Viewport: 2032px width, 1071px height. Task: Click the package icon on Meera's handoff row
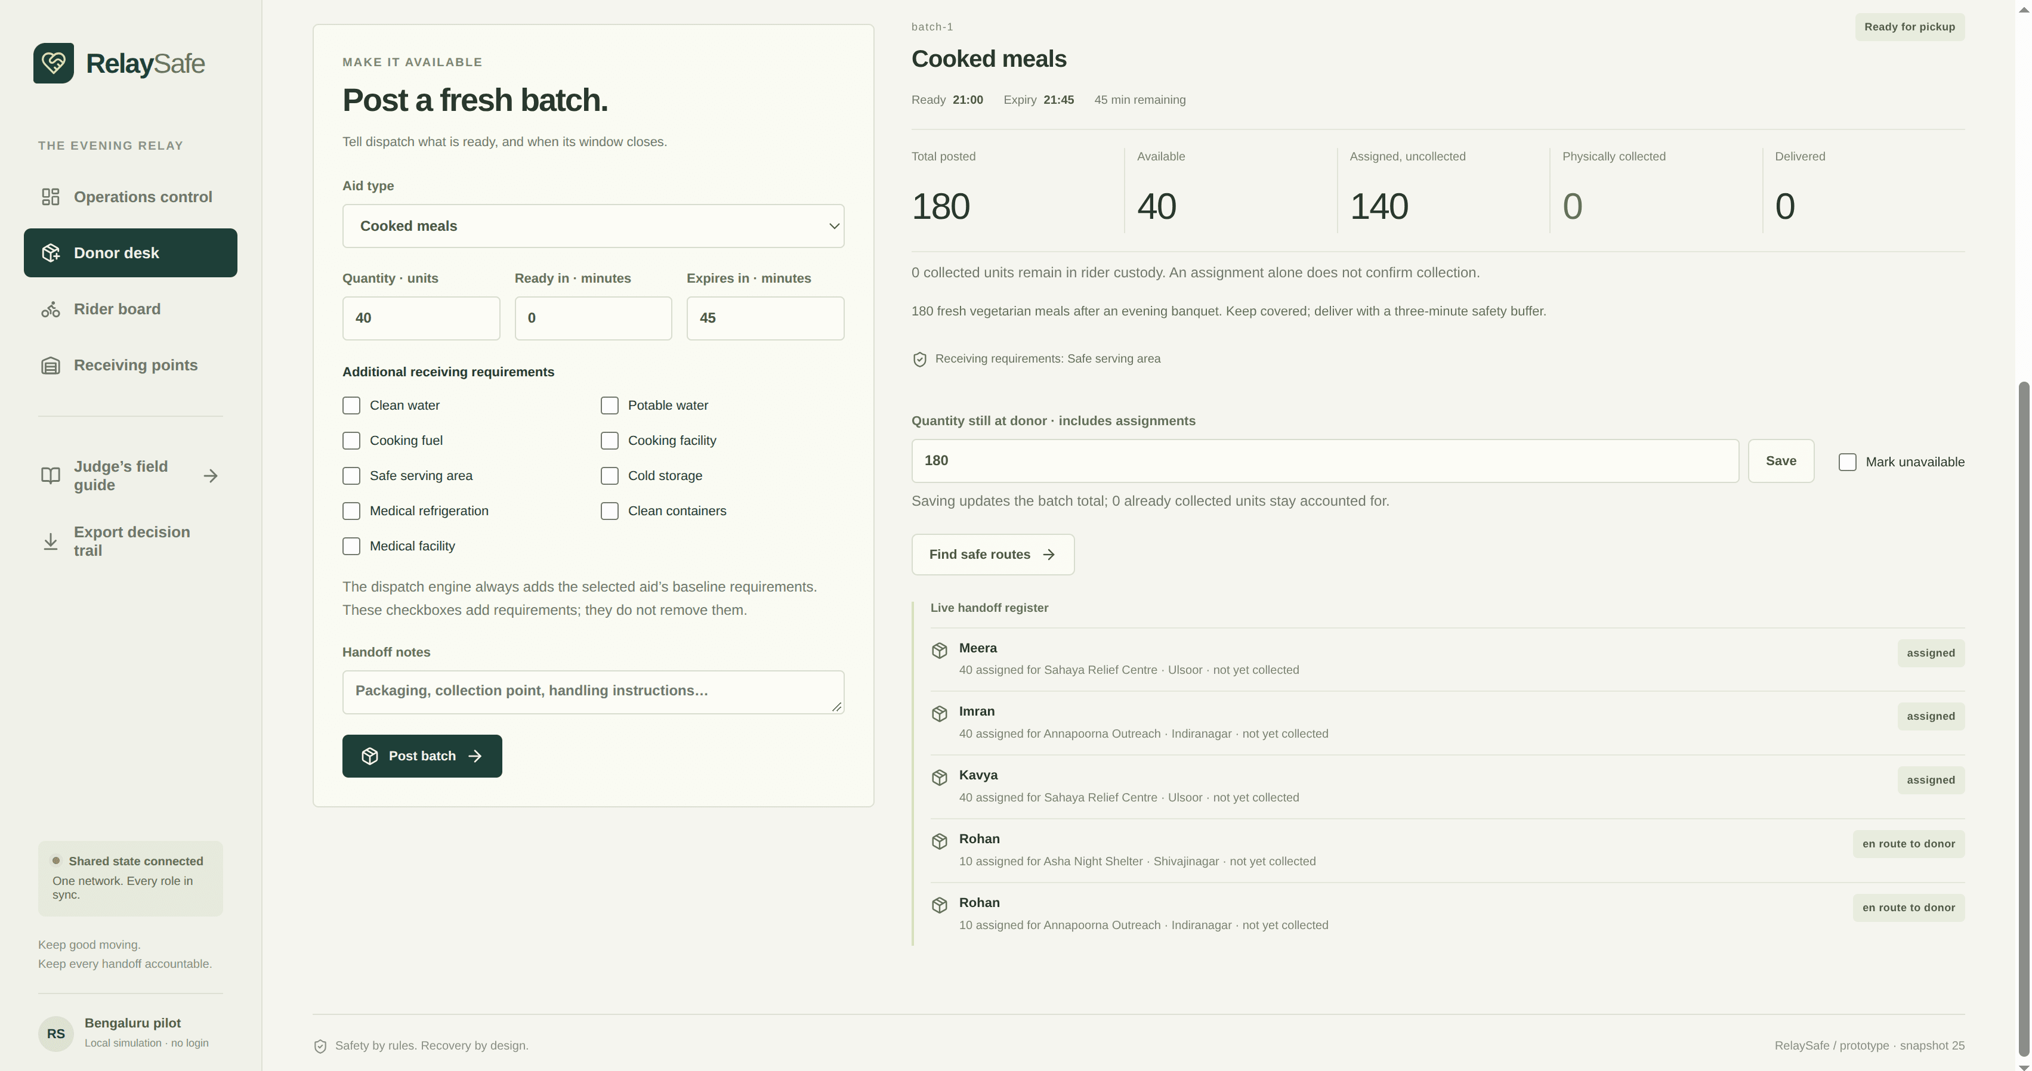click(x=940, y=651)
